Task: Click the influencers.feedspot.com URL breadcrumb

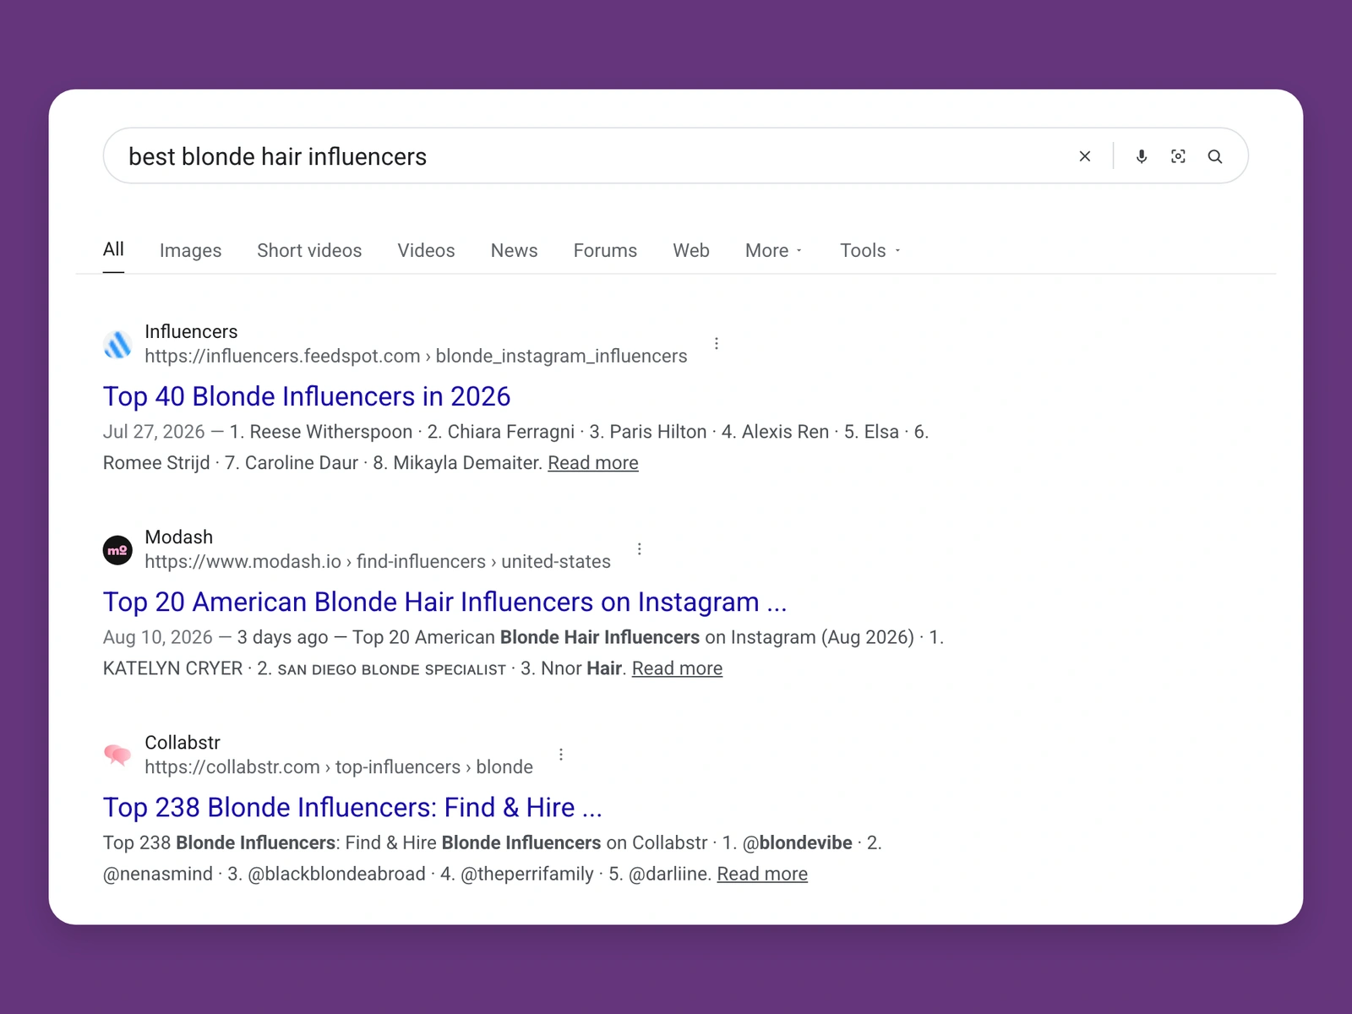Action: click(x=416, y=356)
